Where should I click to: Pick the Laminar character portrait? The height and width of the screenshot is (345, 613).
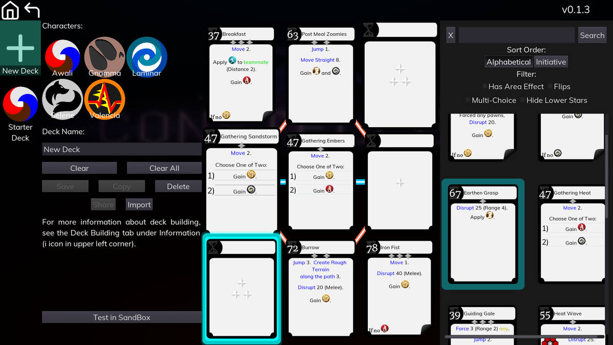[x=147, y=57]
